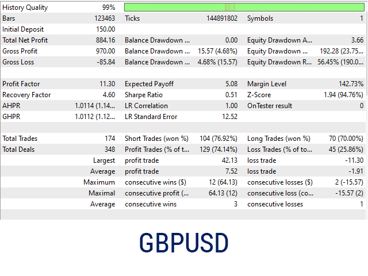The width and height of the screenshot is (368, 276).
Task: Click the Sharpe Ratio value 0.51
Action: point(231,94)
